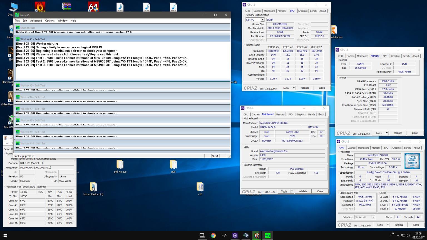
Task: Open the WinRAR archive desktop icon
Action: point(67,6)
